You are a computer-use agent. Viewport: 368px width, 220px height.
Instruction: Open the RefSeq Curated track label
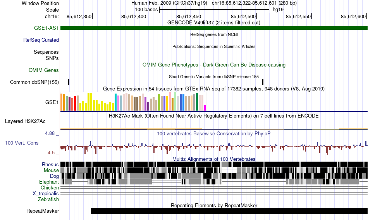tap(41, 40)
